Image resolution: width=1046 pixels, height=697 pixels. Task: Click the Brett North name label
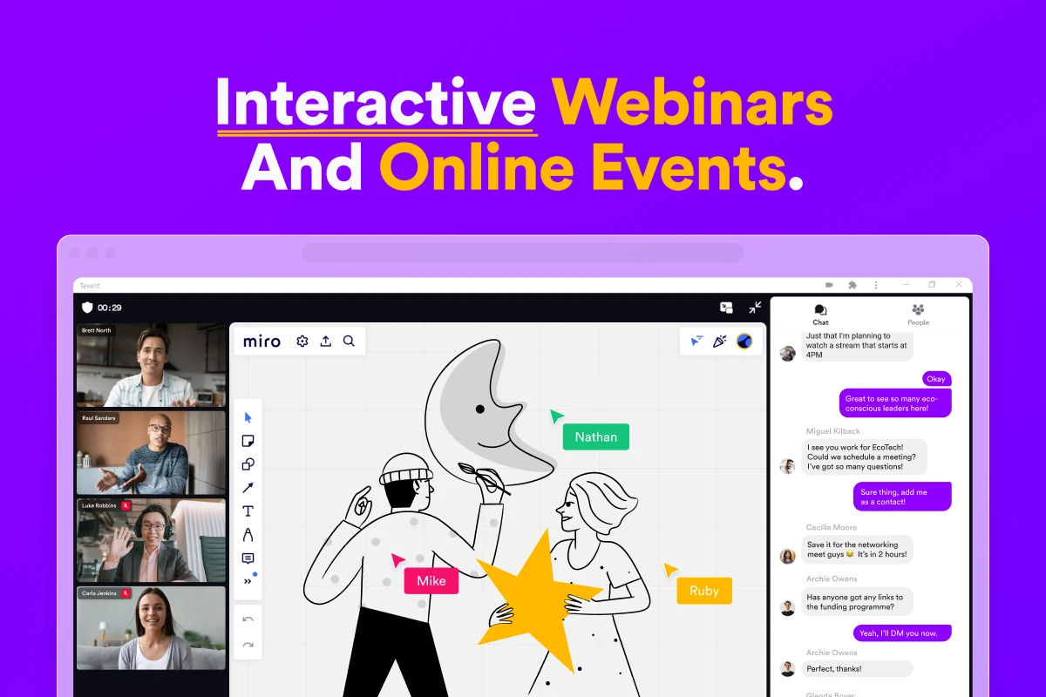tap(97, 331)
